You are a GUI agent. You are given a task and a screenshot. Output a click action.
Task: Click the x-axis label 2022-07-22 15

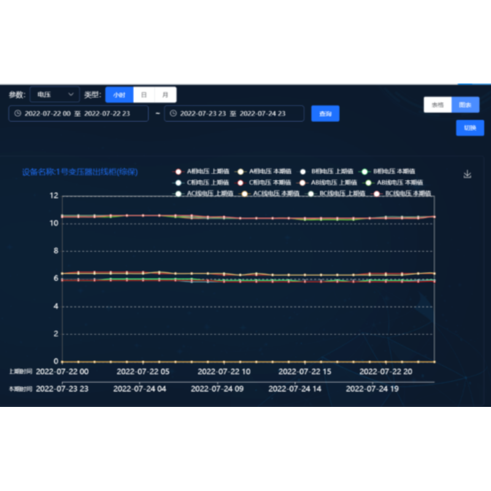(304, 372)
